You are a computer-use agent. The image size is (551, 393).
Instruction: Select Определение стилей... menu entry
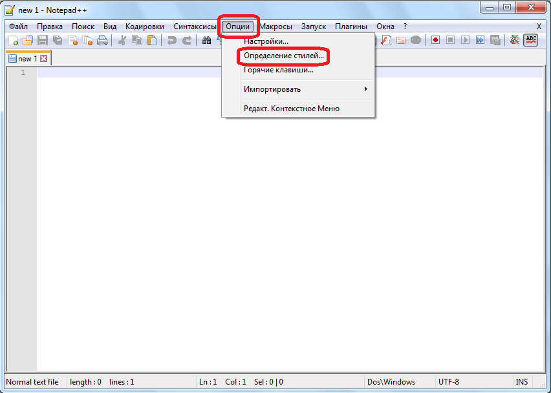[x=283, y=56]
